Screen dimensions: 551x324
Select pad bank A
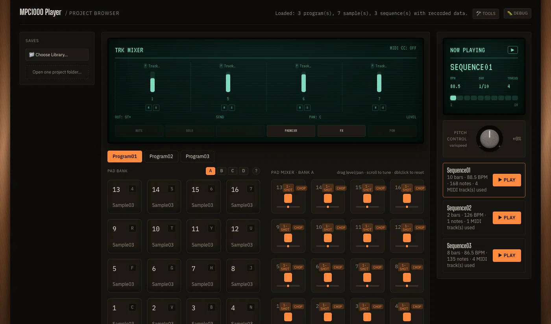[211, 171]
